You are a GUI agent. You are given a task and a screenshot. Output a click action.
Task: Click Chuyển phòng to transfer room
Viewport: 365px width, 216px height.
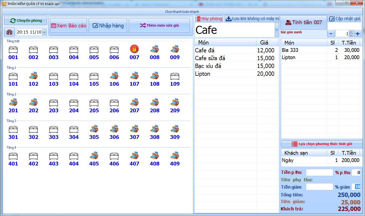pos(26,20)
